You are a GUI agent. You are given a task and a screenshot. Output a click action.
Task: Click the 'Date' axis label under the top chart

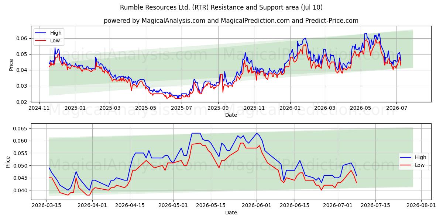(231, 115)
